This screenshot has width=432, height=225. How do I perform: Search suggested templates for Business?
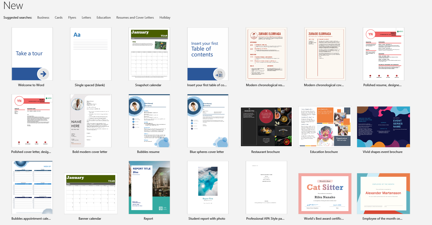pos(43,18)
